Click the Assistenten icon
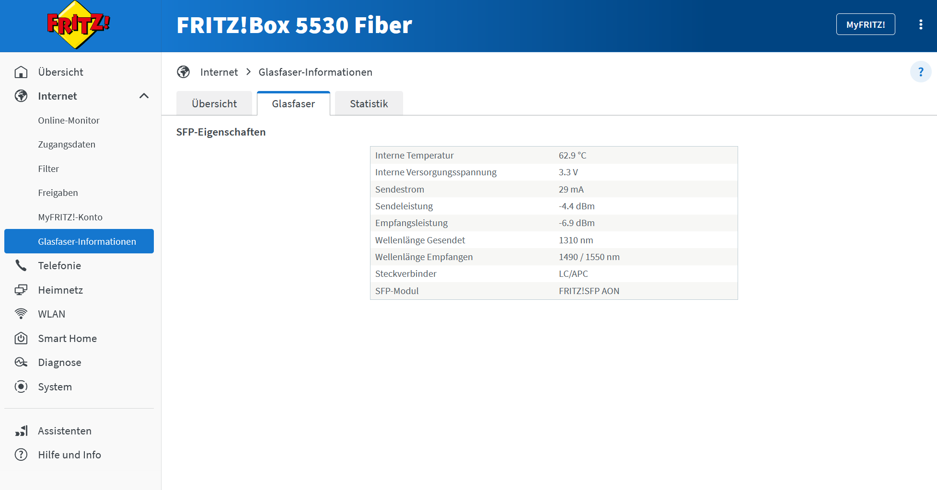This screenshot has height=490, width=937. tap(21, 431)
